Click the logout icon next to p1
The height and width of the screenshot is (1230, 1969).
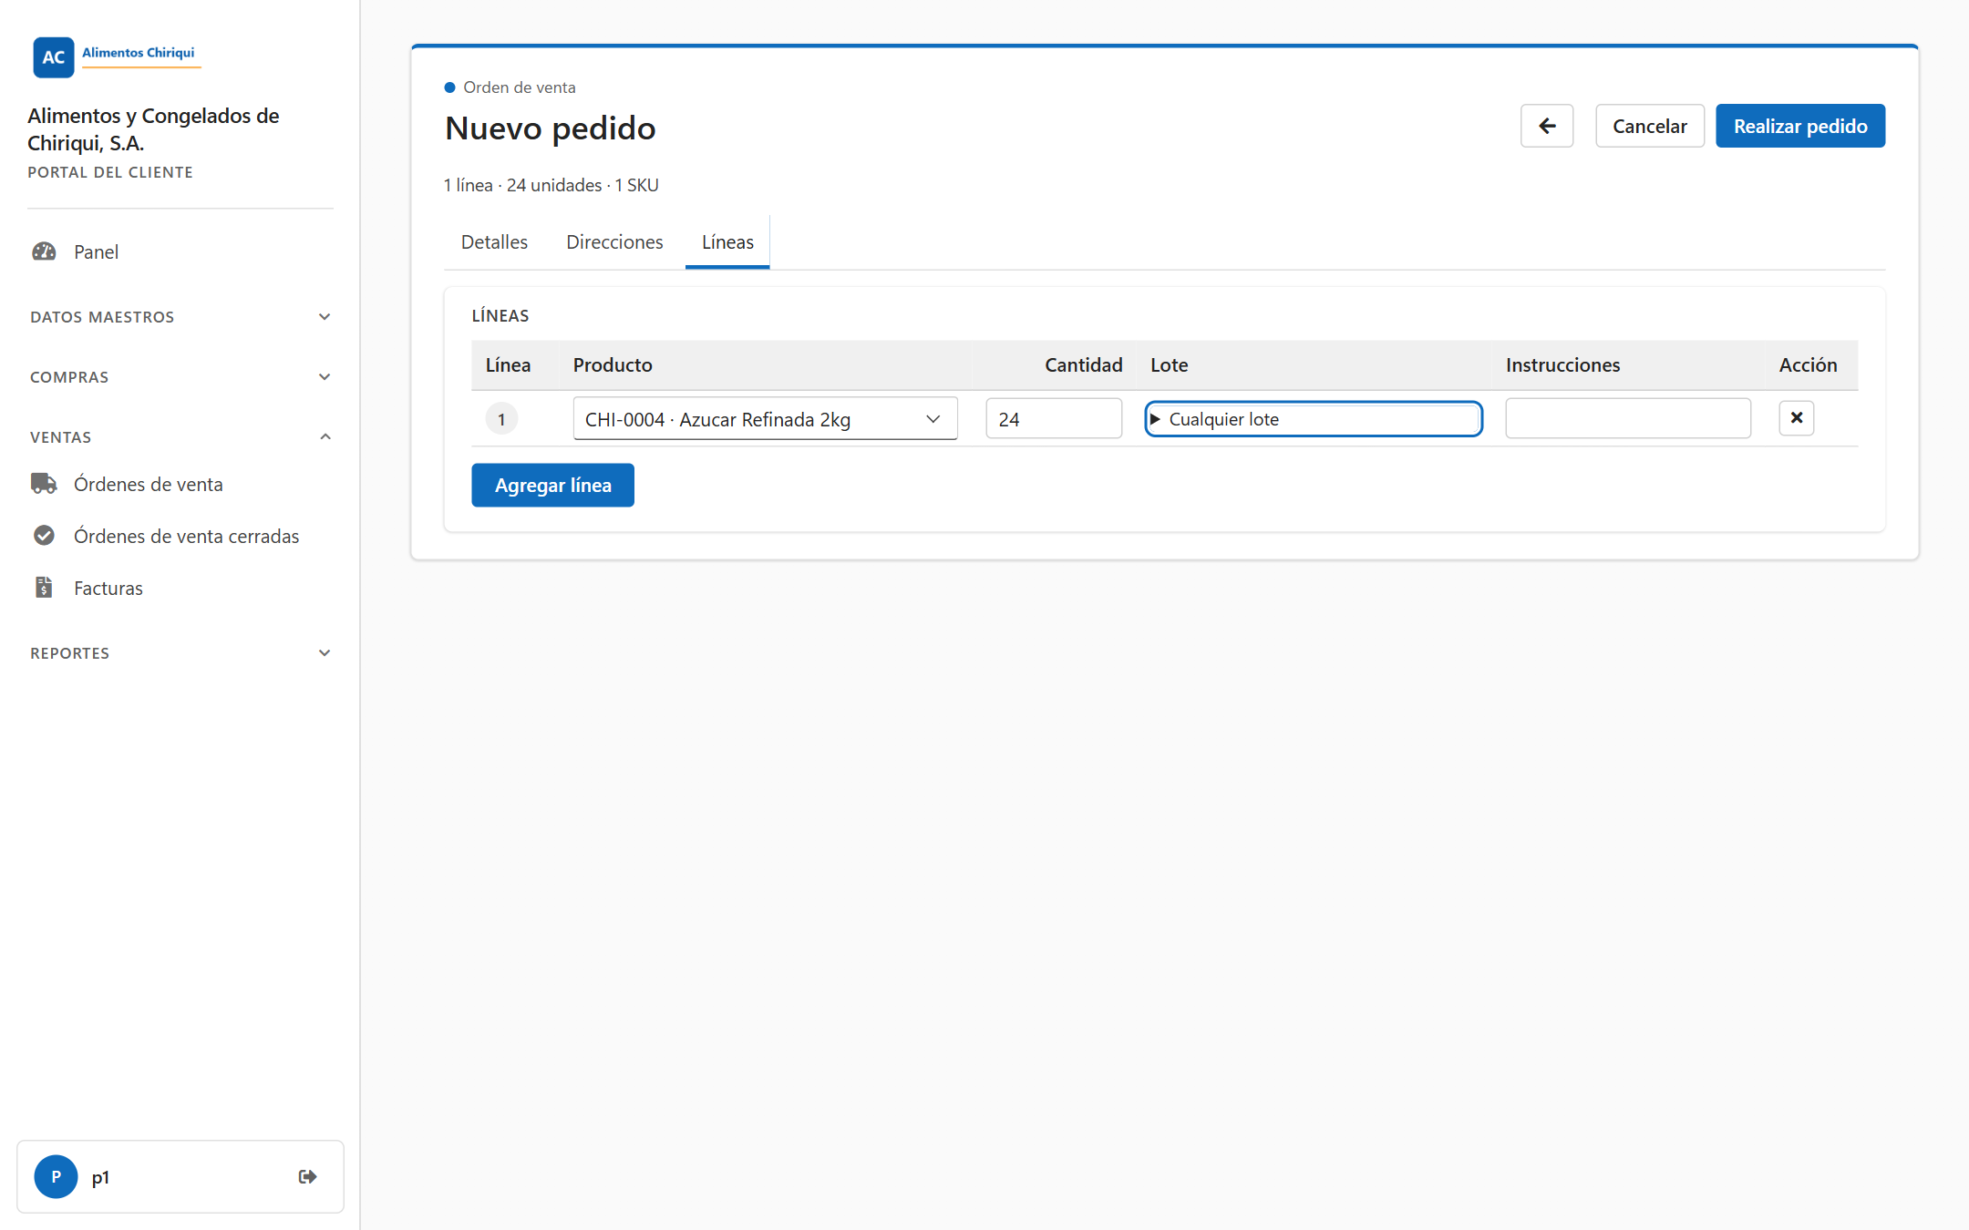pyautogui.click(x=308, y=1177)
